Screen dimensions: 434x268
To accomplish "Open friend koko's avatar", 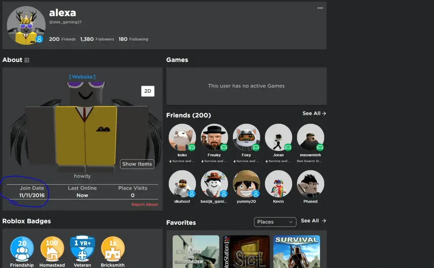I will click(x=182, y=137).
